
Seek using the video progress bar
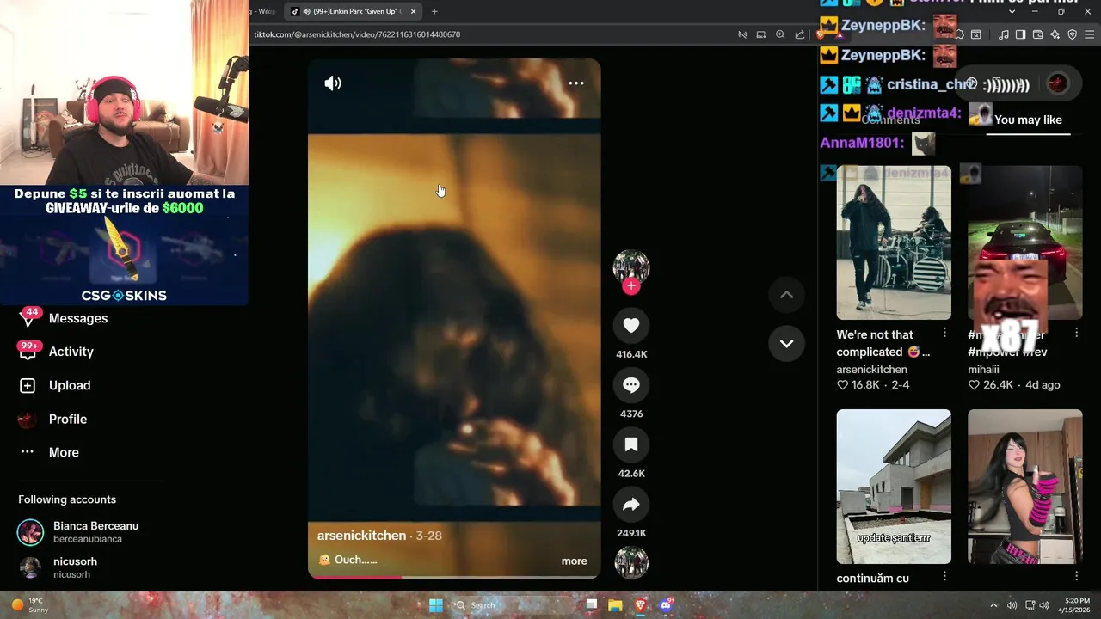(x=454, y=577)
